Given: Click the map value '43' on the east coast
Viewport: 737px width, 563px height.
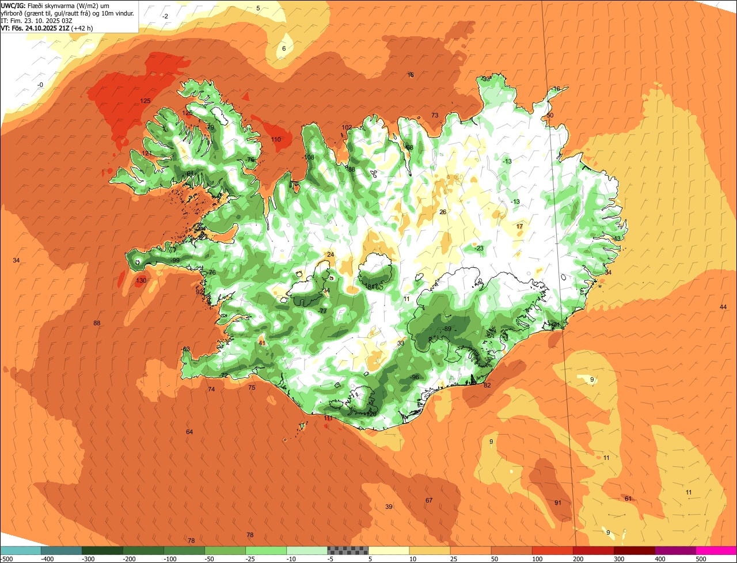Looking at the screenshot, I should click(x=617, y=238).
